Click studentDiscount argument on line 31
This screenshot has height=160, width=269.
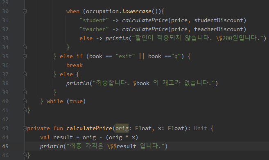click(219, 20)
